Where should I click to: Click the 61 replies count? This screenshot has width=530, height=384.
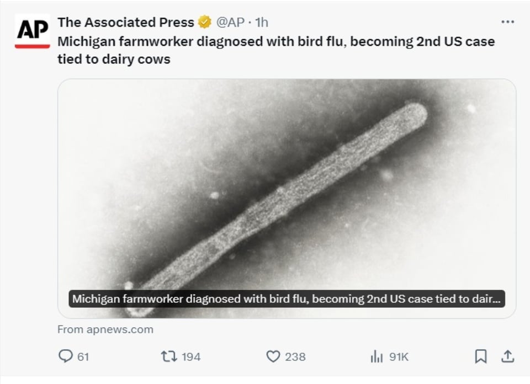pyautogui.click(x=83, y=357)
